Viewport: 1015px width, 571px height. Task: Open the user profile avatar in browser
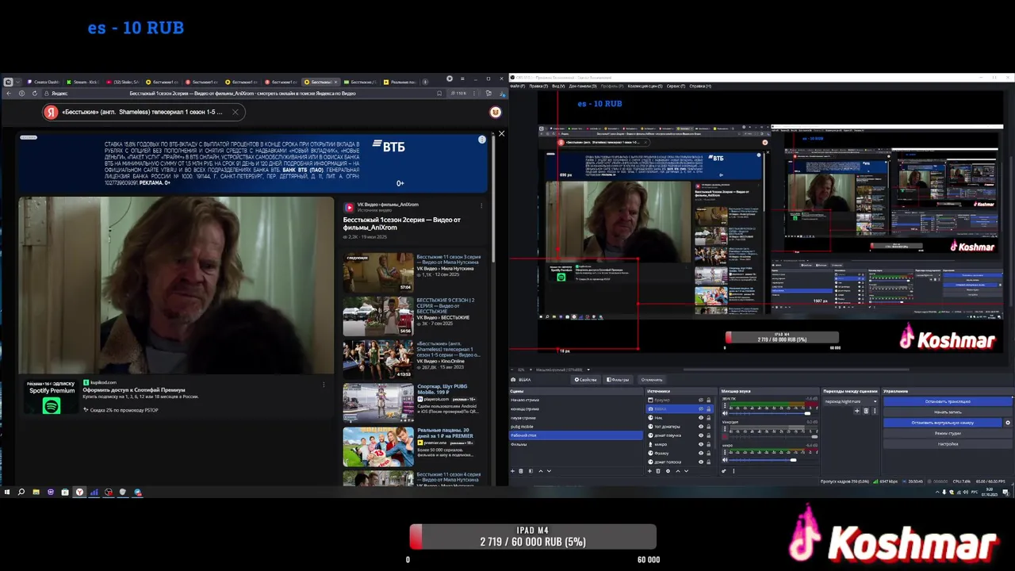click(496, 112)
